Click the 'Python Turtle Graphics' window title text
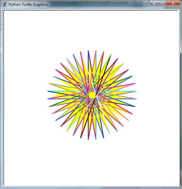This screenshot has height=189, width=182. click(x=28, y=4)
